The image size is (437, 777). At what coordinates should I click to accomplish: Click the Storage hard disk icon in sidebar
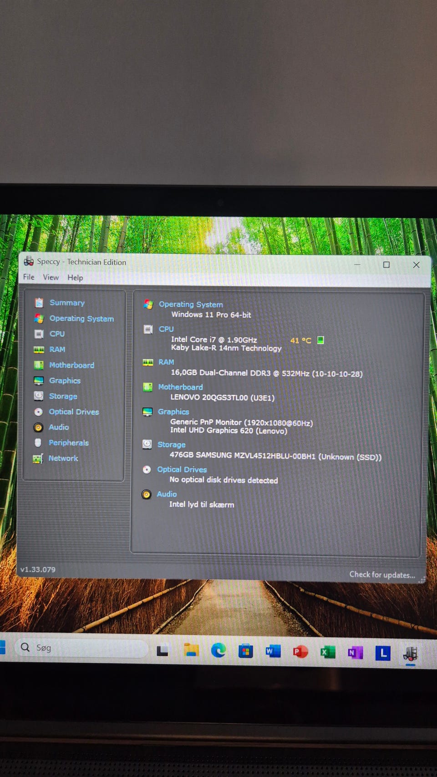point(39,396)
